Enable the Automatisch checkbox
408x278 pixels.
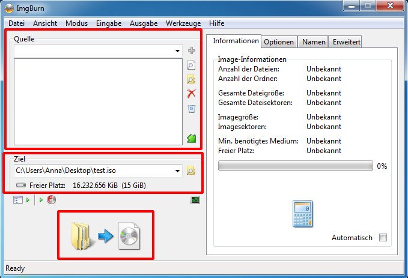pyautogui.click(x=383, y=238)
